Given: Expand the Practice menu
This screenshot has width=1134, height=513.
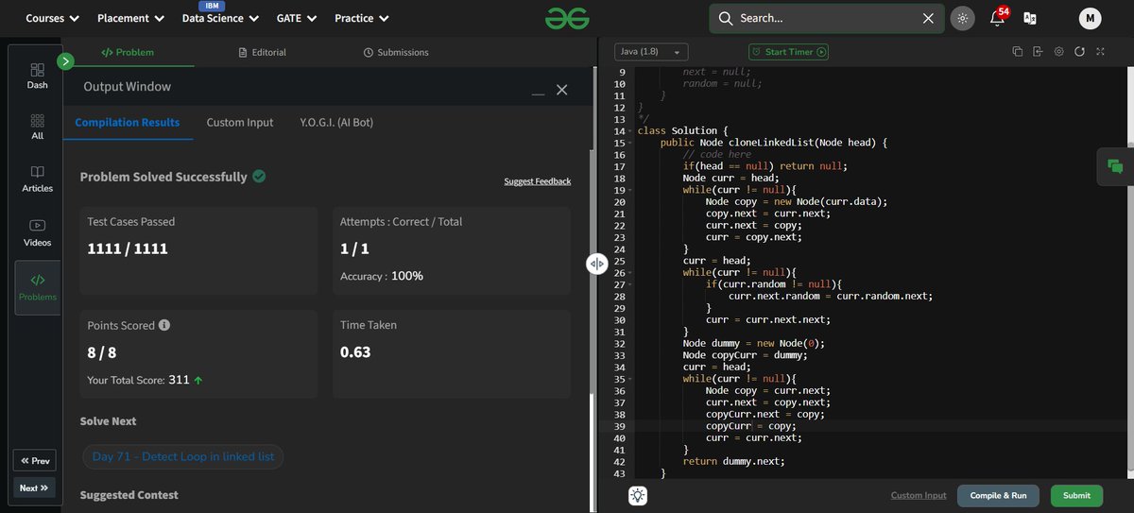Looking at the screenshot, I should (x=362, y=18).
